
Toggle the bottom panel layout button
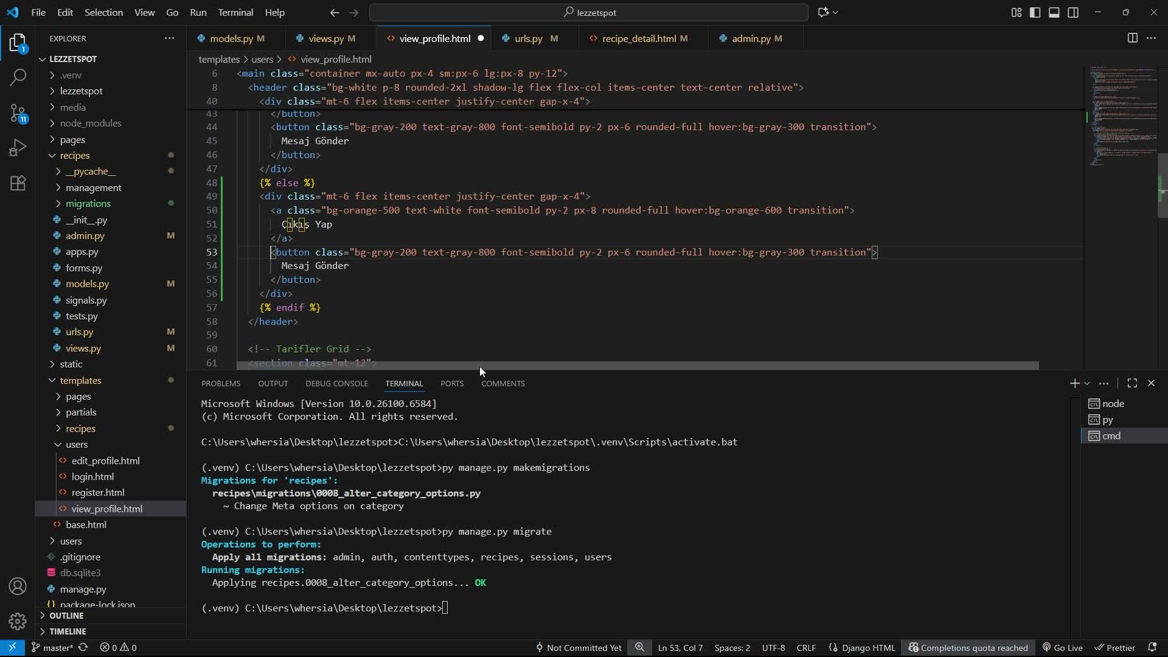pos(1054,12)
